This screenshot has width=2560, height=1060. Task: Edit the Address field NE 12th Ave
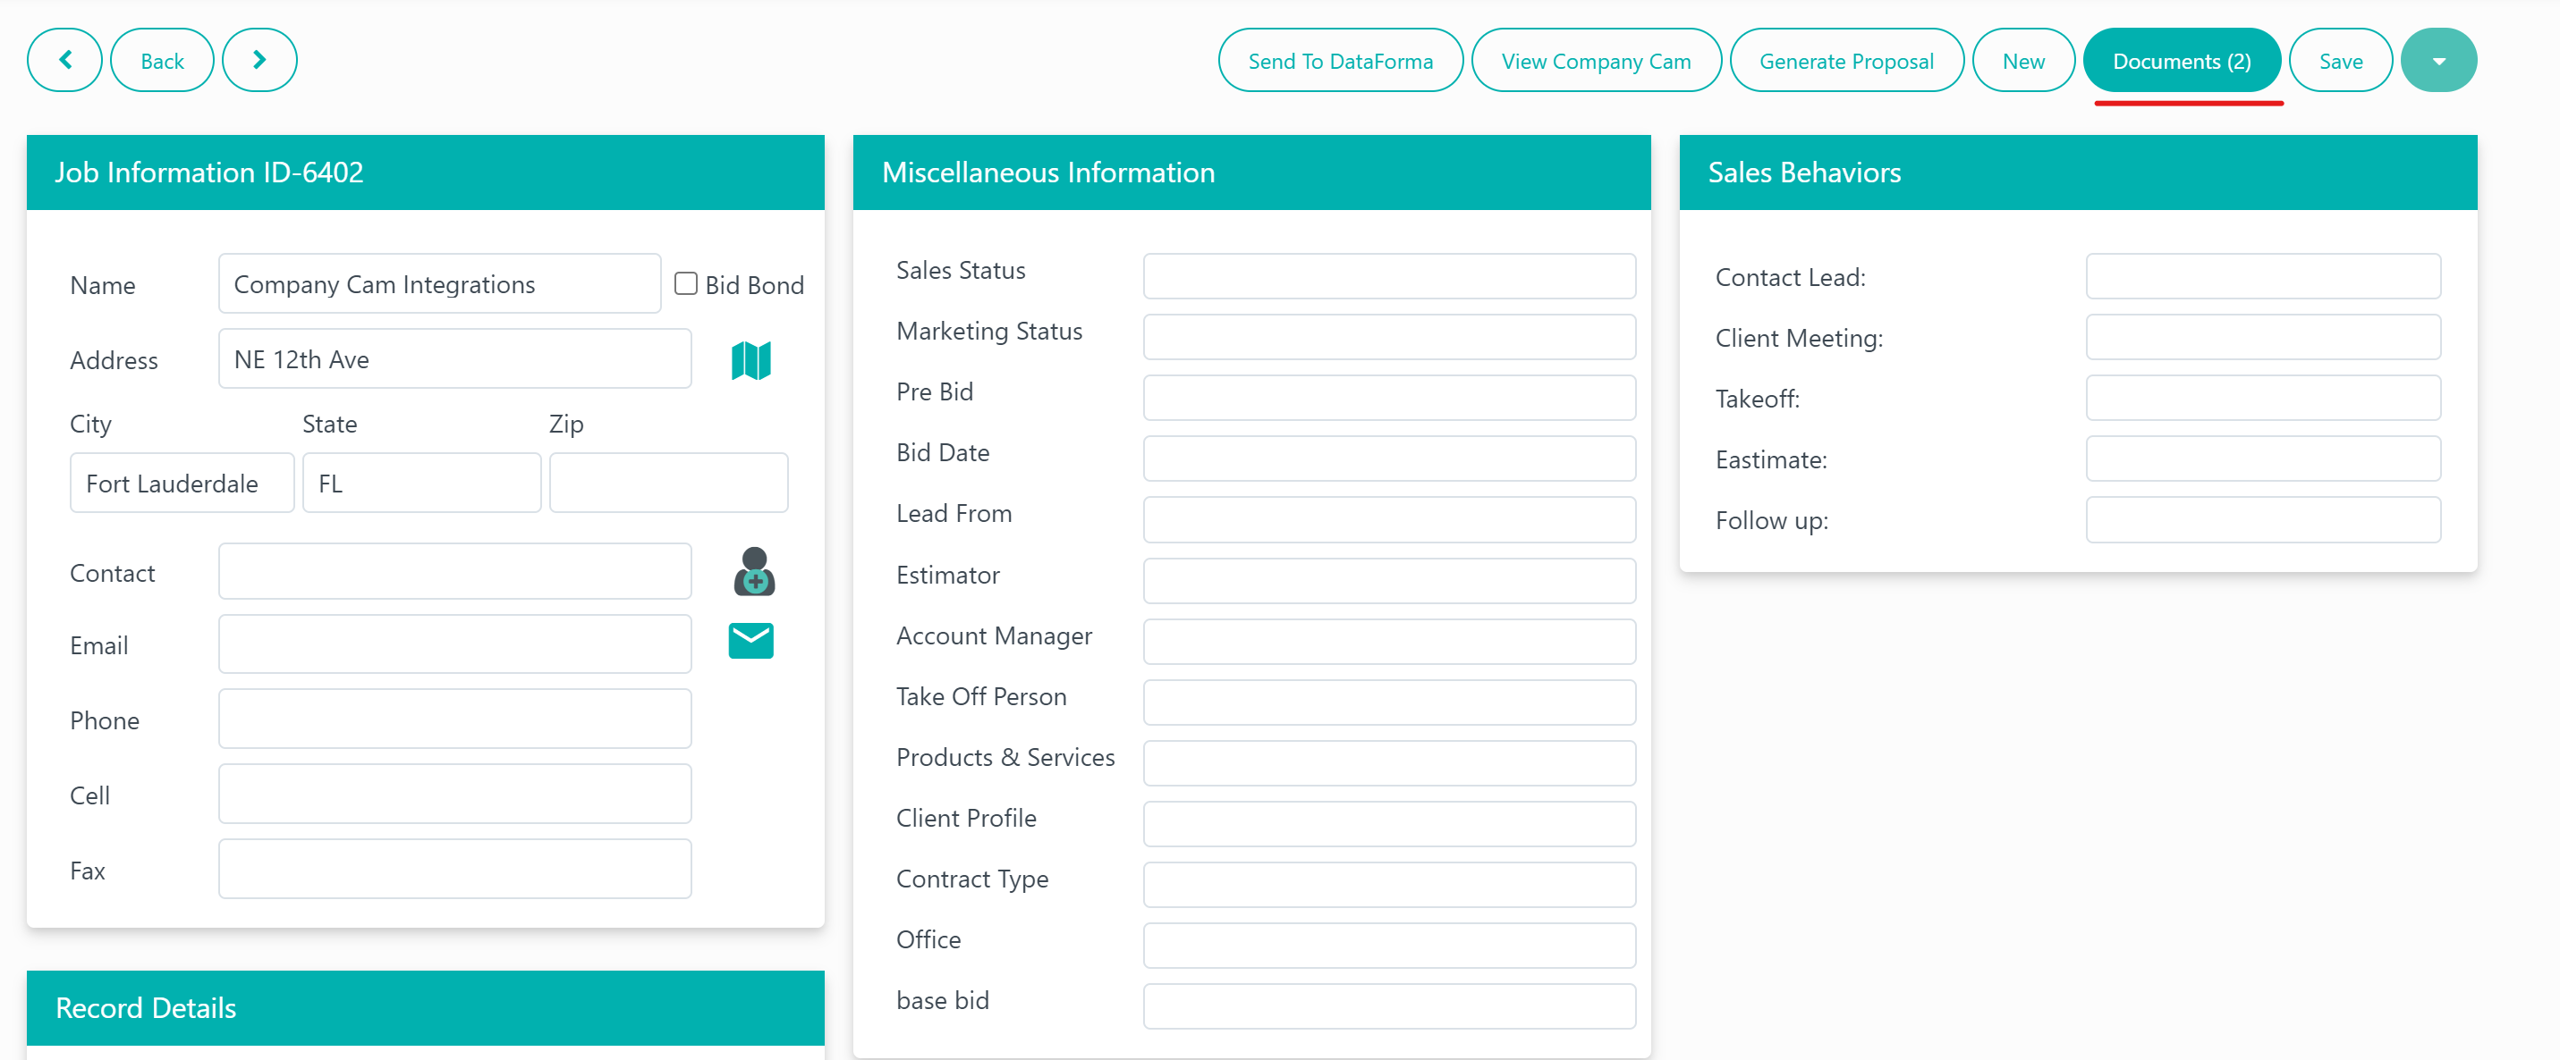[454, 359]
